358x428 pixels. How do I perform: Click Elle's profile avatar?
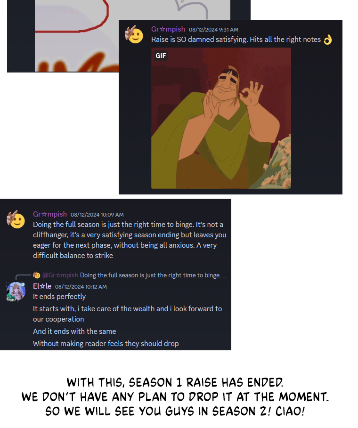[16, 291]
